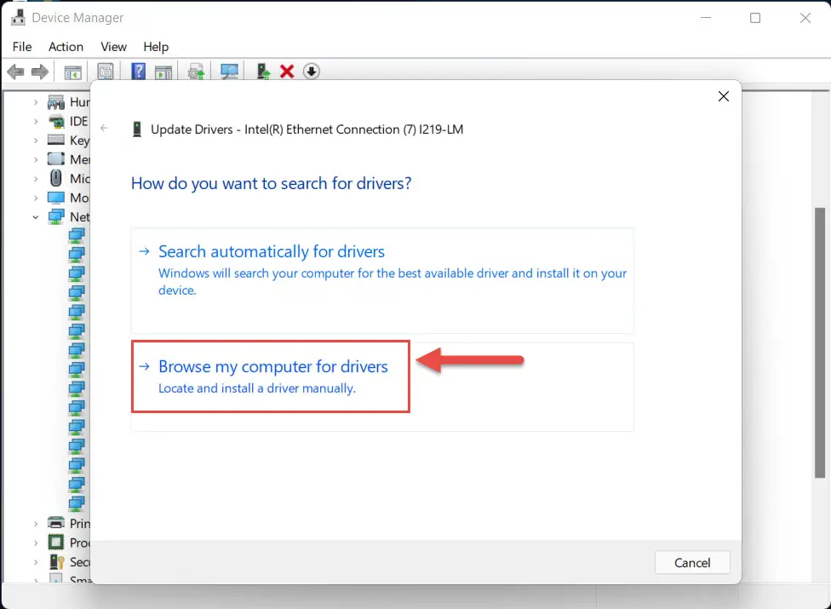Viewport: 831px width, 609px height.
Task: Expand the 'Hur' Human Interface Devices node
Action: pos(36,102)
